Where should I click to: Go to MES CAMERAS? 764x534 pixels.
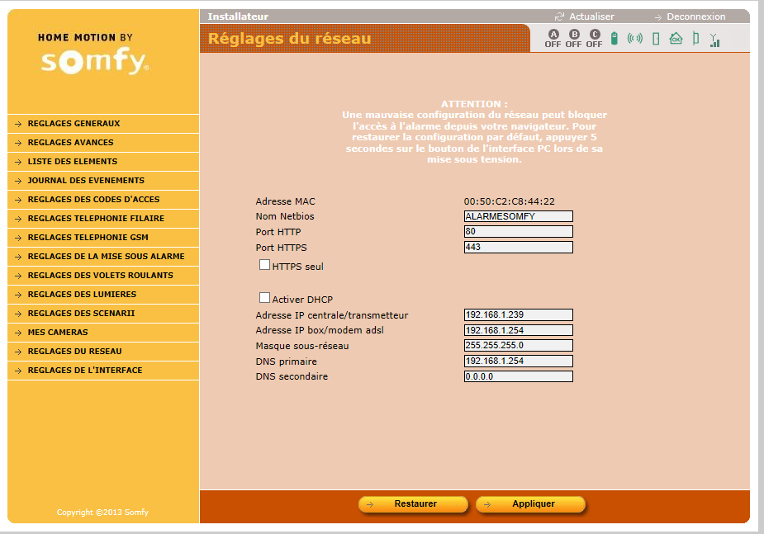103,333
